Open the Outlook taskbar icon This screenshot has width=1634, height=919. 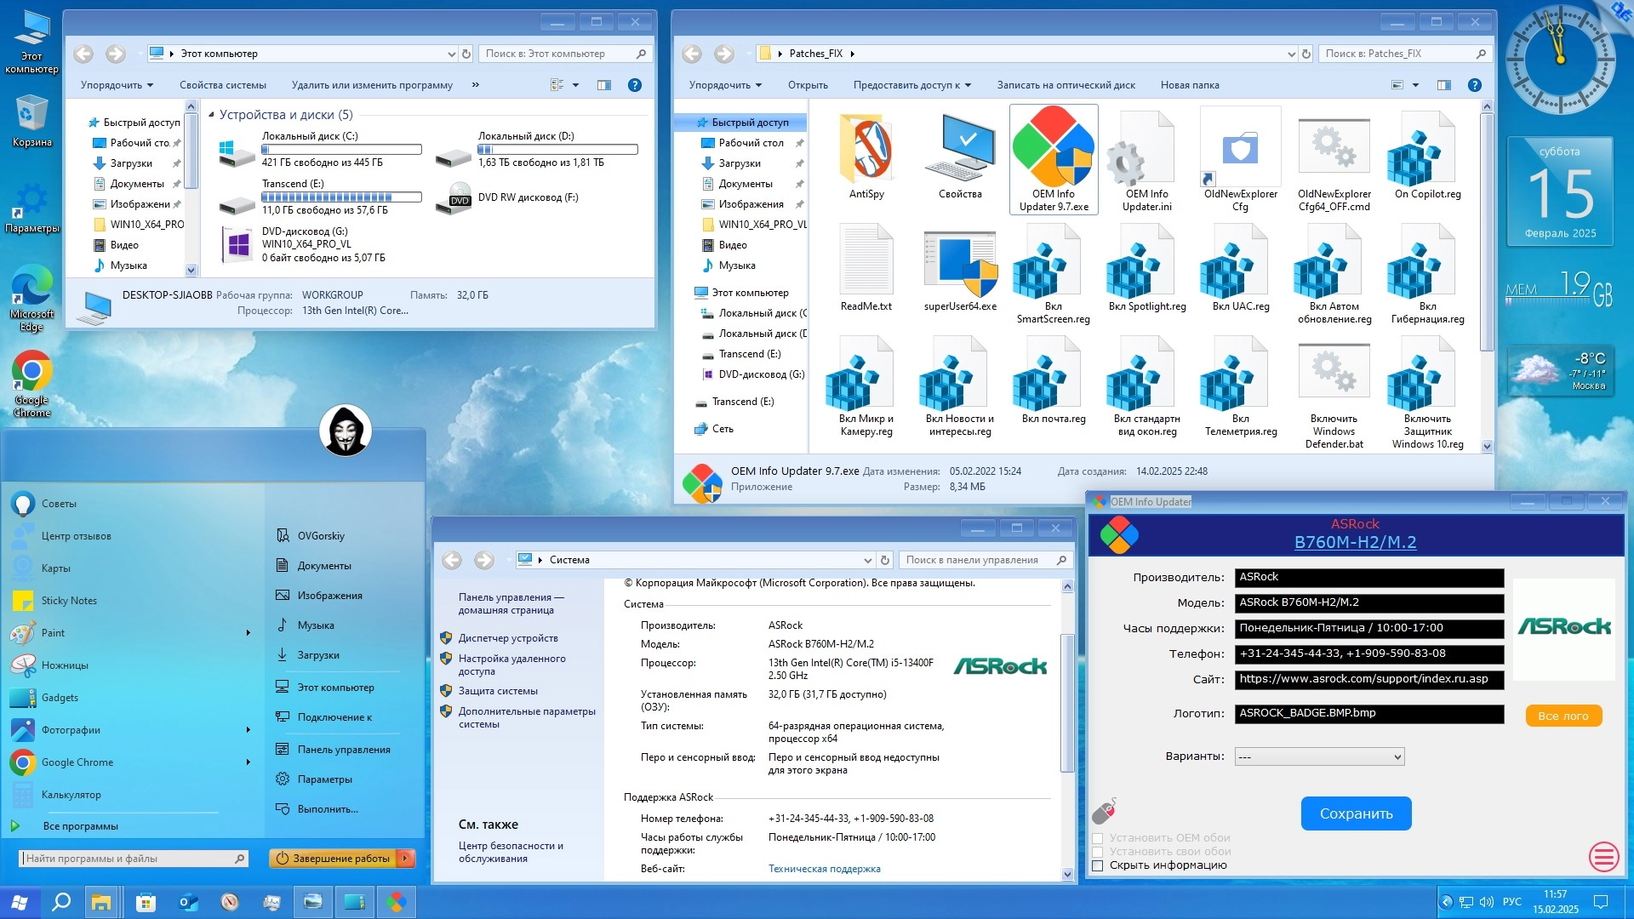point(188,902)
